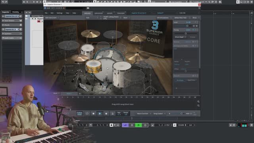Open the Track dropdown above the timeline
Image resolution: width=254 pixels, height=143 pixels.
point(56,94)
